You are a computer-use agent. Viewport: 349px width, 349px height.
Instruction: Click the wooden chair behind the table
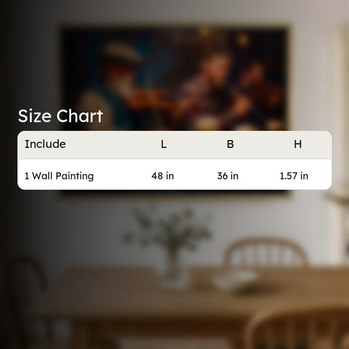266,253
